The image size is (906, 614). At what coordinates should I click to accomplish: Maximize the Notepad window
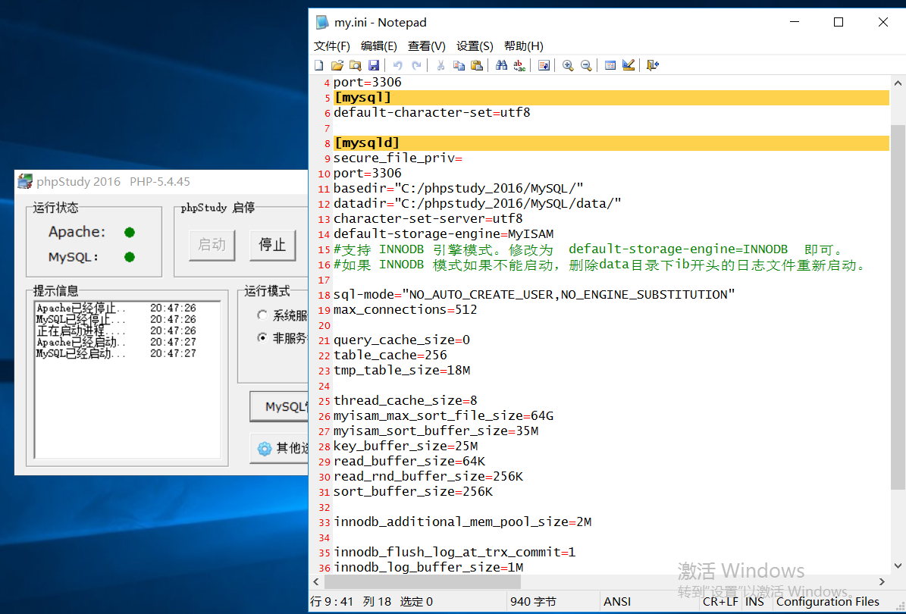(x=839, y=23)
